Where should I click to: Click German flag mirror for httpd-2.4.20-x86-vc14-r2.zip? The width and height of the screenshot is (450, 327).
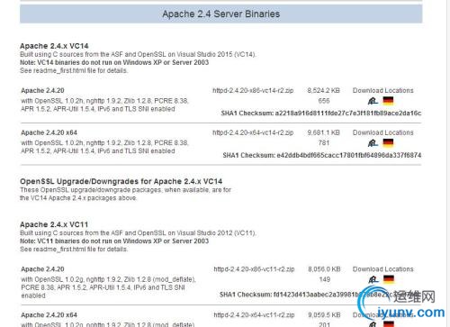(x=388, y=101)
